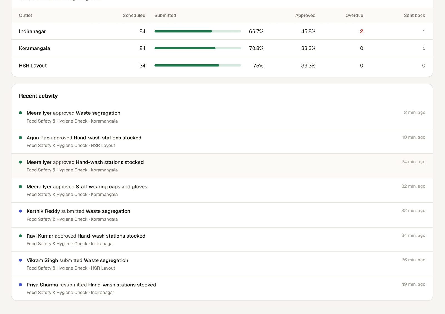Click the Scheduled column header
This screenshot has height=314, width=445.
pos(134,16)
